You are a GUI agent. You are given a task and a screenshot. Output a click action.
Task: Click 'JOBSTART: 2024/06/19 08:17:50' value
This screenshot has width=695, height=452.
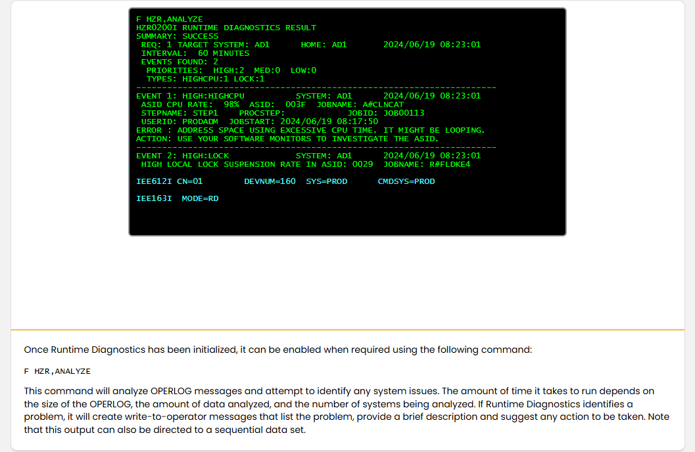pos(304,122)
